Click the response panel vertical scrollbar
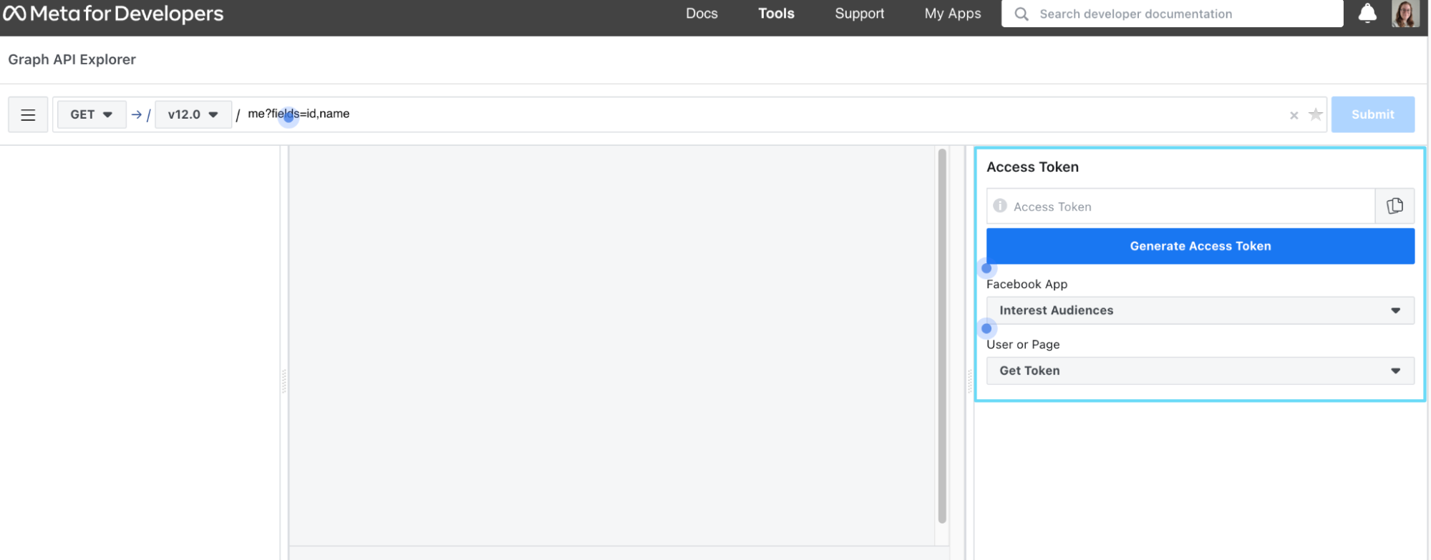 point(942,336)
